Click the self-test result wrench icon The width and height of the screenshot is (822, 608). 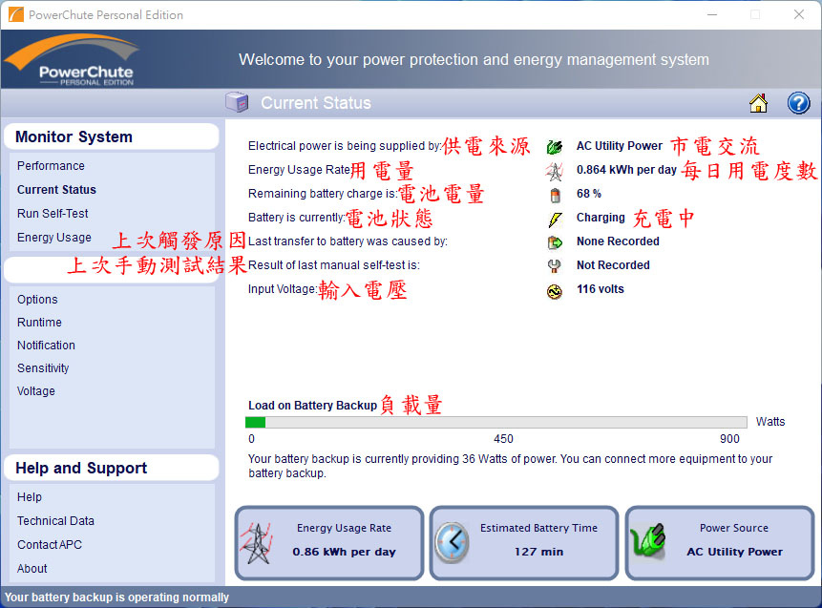(554, 266)
